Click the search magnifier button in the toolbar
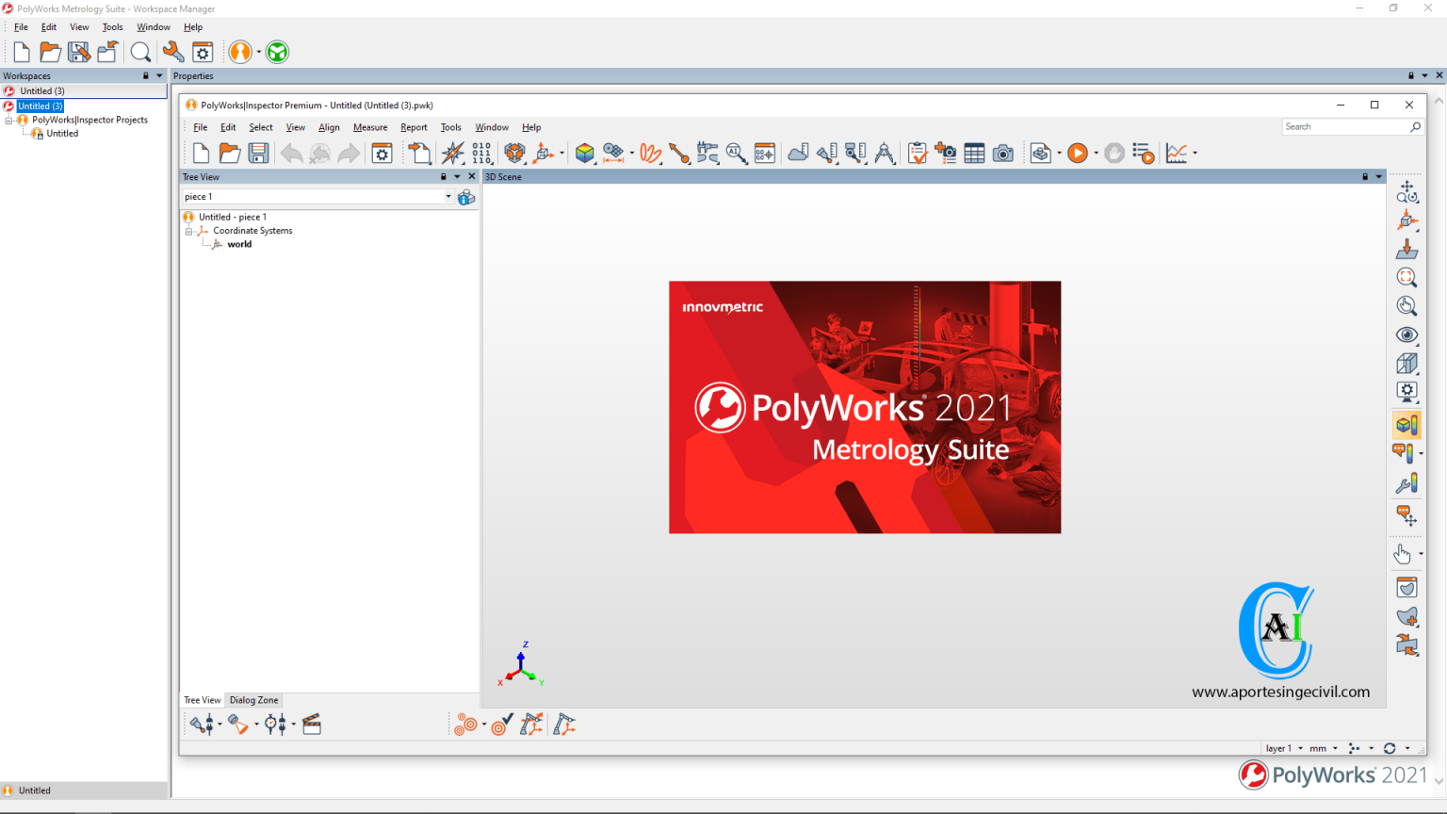1447x814 pixels. point(140,52)
